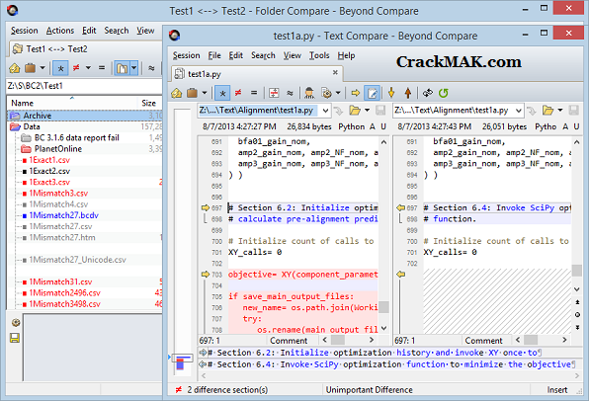The width and height of the screenshot is (589, 401).
Task: Click right pane vertical scrollbar thumb
Action: tap(577, 270)
